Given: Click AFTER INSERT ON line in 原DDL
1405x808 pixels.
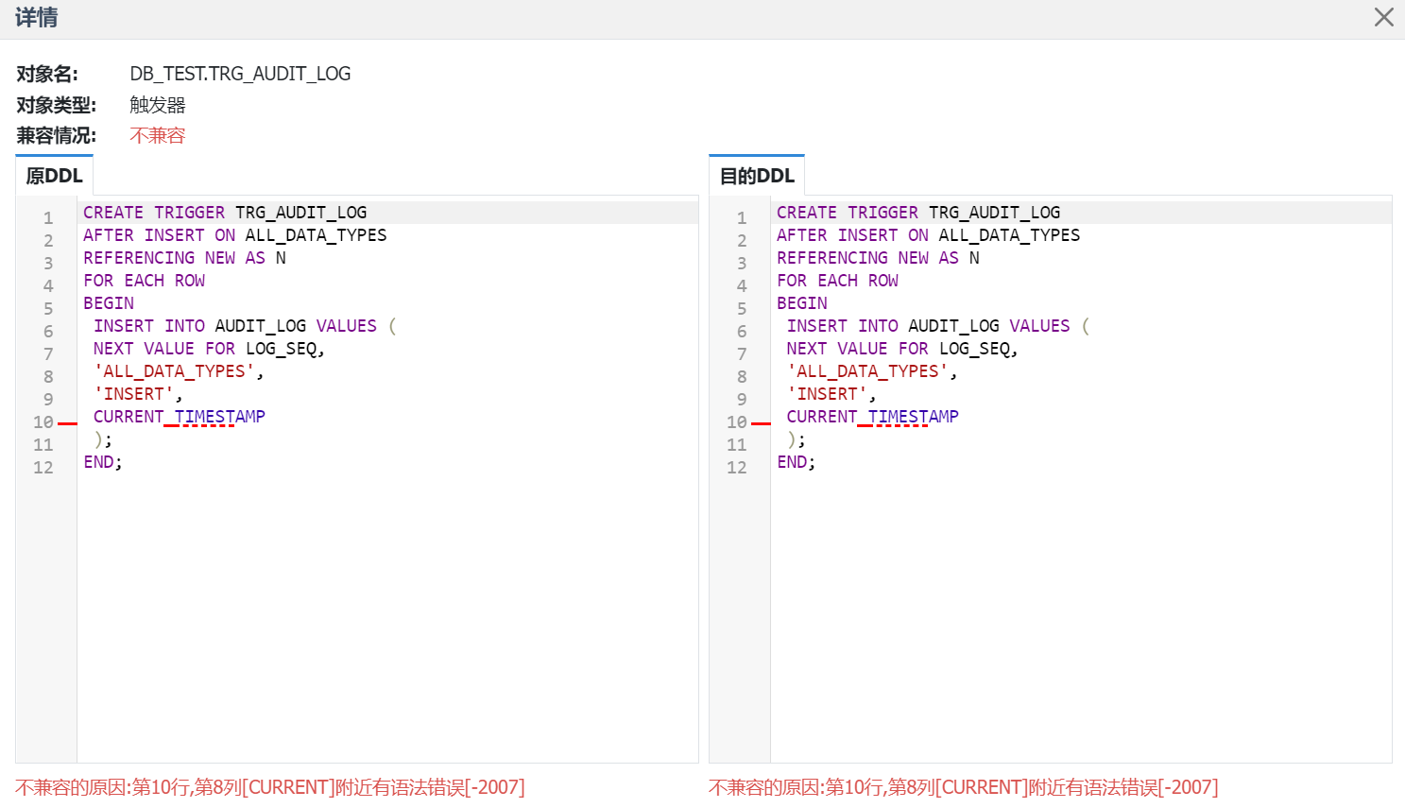Looking at the screenshot, I should click(235, 235).
